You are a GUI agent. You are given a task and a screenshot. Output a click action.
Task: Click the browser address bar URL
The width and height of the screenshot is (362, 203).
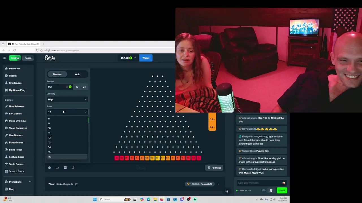[x=65, y=50]
